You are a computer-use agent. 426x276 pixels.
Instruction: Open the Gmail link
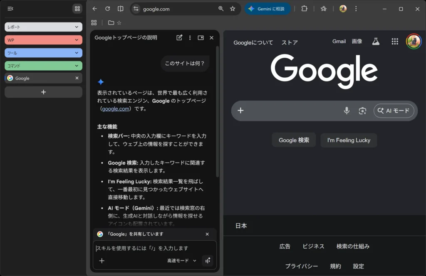pos(339,41)
